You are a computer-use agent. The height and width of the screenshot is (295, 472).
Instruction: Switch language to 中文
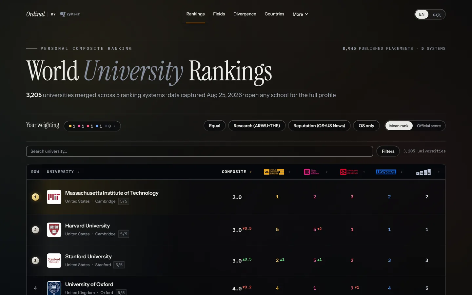(x=437, y=14)
